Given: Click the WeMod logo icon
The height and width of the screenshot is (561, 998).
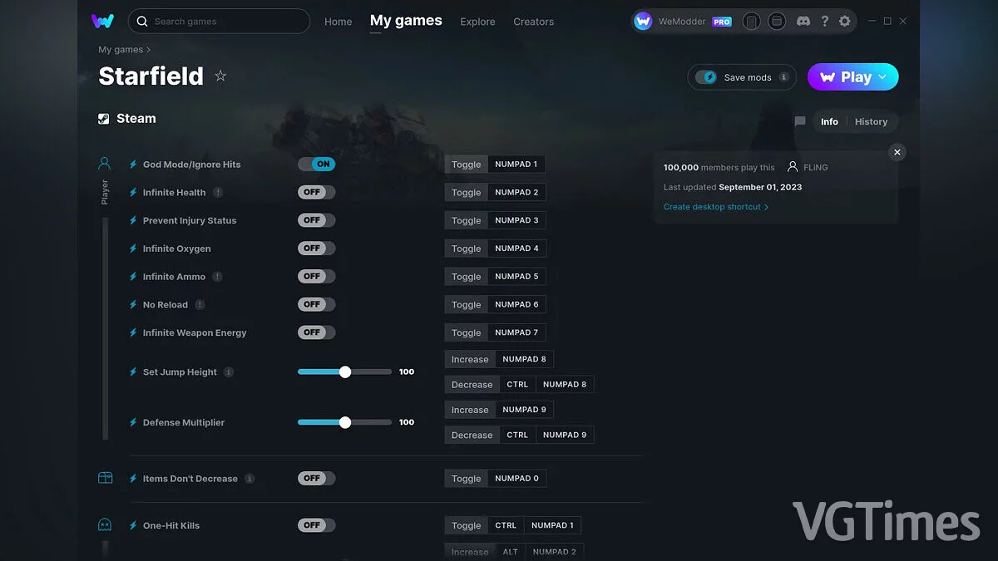Looking at the screenshot, I should 102,22.
